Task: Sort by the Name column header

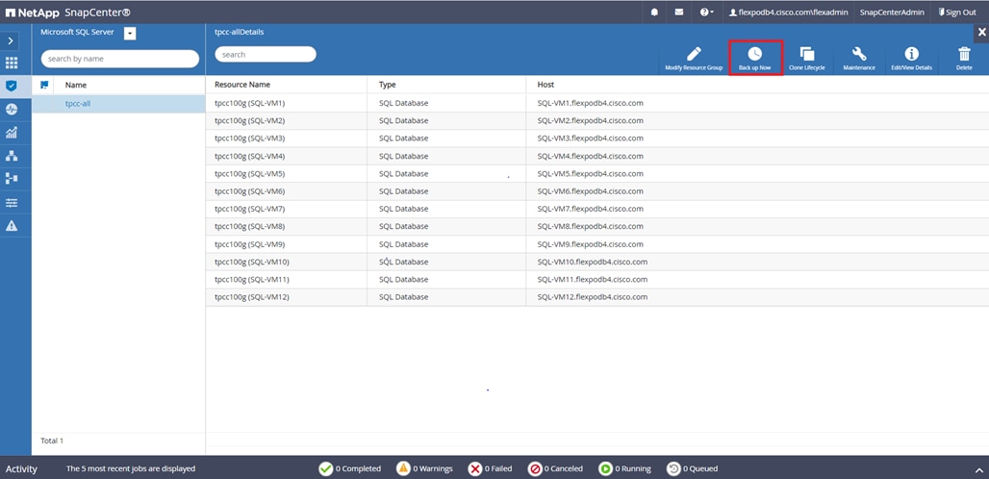Action: 76,85
